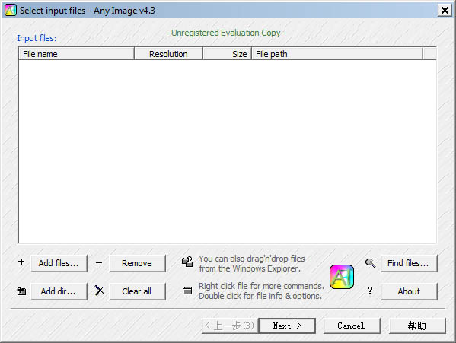Click the 帮助 help button
Viewport: 456px width, 343px height.
pos(417,326)
